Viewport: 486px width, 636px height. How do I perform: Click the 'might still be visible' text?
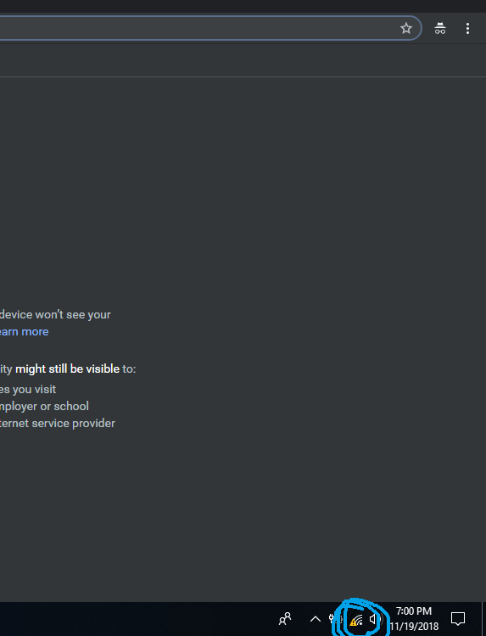(x=67, y=369)
